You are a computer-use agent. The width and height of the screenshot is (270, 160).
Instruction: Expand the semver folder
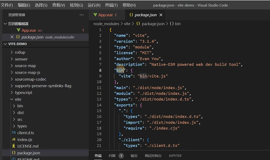point(12,59)
